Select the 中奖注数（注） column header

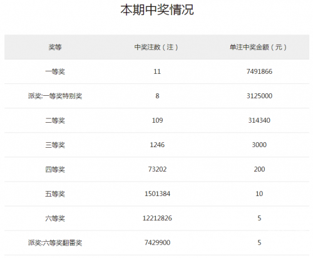click(156, 47)
